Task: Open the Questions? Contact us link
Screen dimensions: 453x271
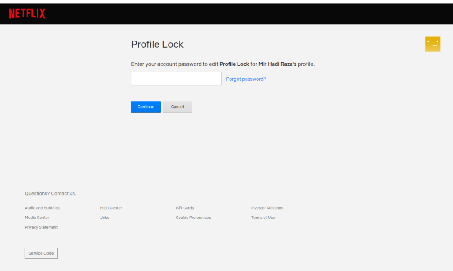Action: (50, 193)
